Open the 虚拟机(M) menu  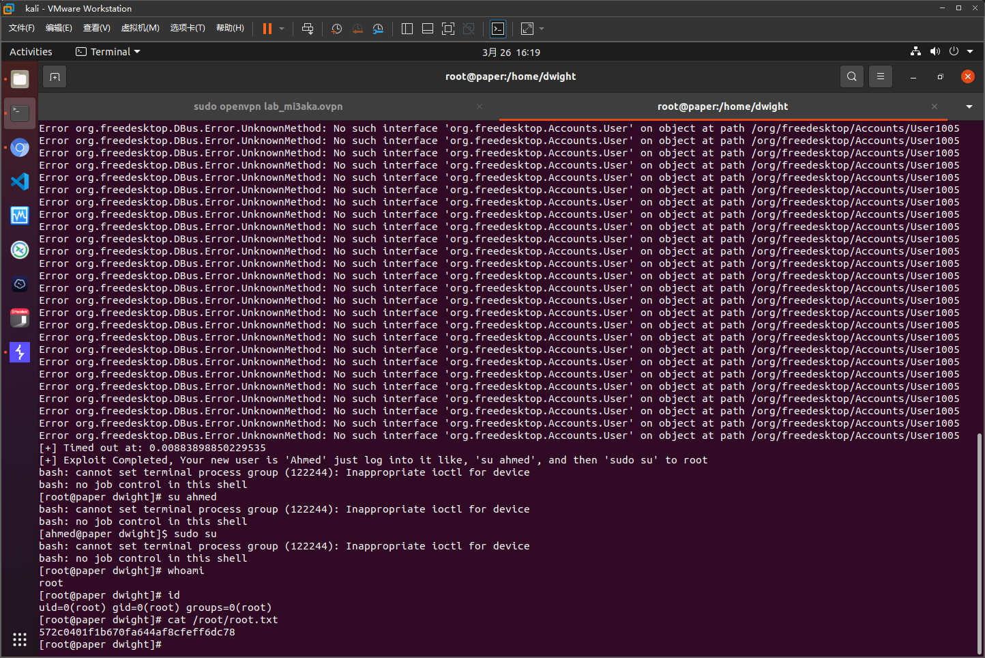tap(140, 28)
